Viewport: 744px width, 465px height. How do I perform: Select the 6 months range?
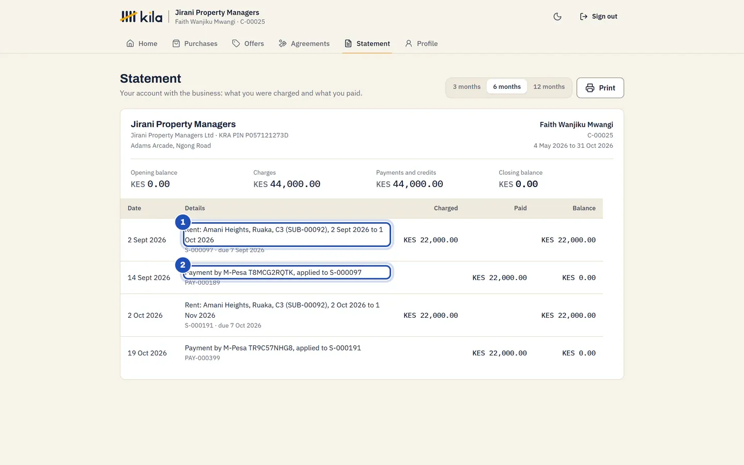507,87
